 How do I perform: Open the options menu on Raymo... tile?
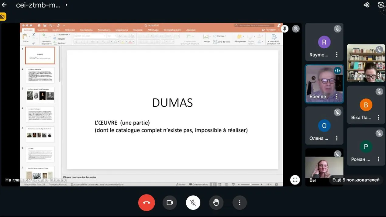(x=337, y=55)
